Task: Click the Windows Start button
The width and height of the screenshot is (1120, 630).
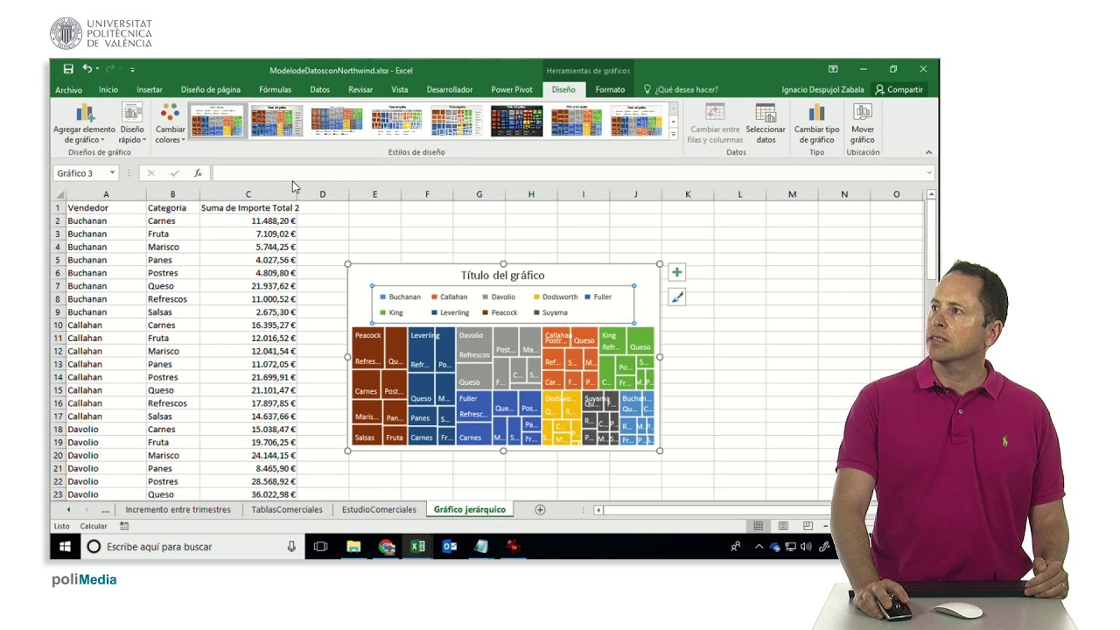Action: [65, 546]
